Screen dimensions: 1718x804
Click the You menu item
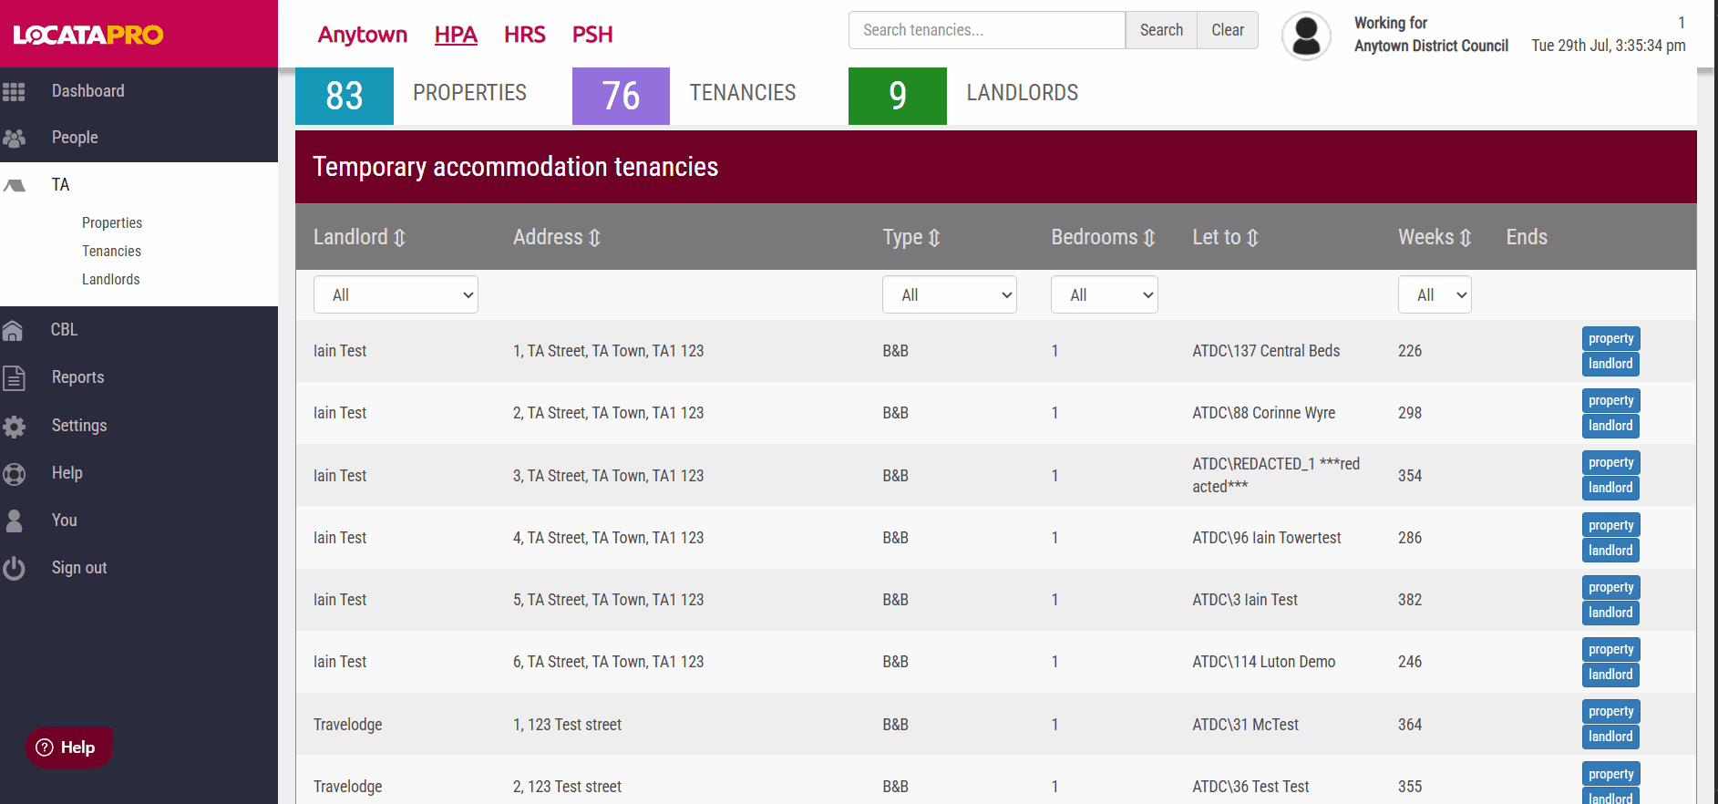point(64,521)
